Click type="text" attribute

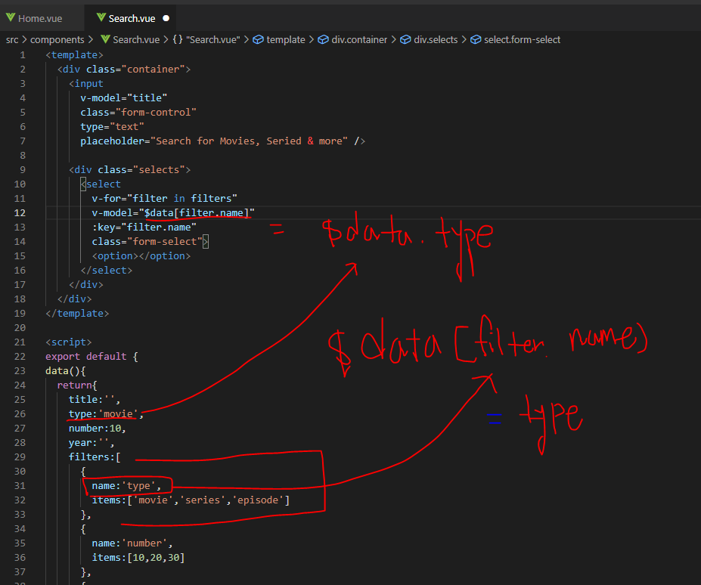[112, 127]
